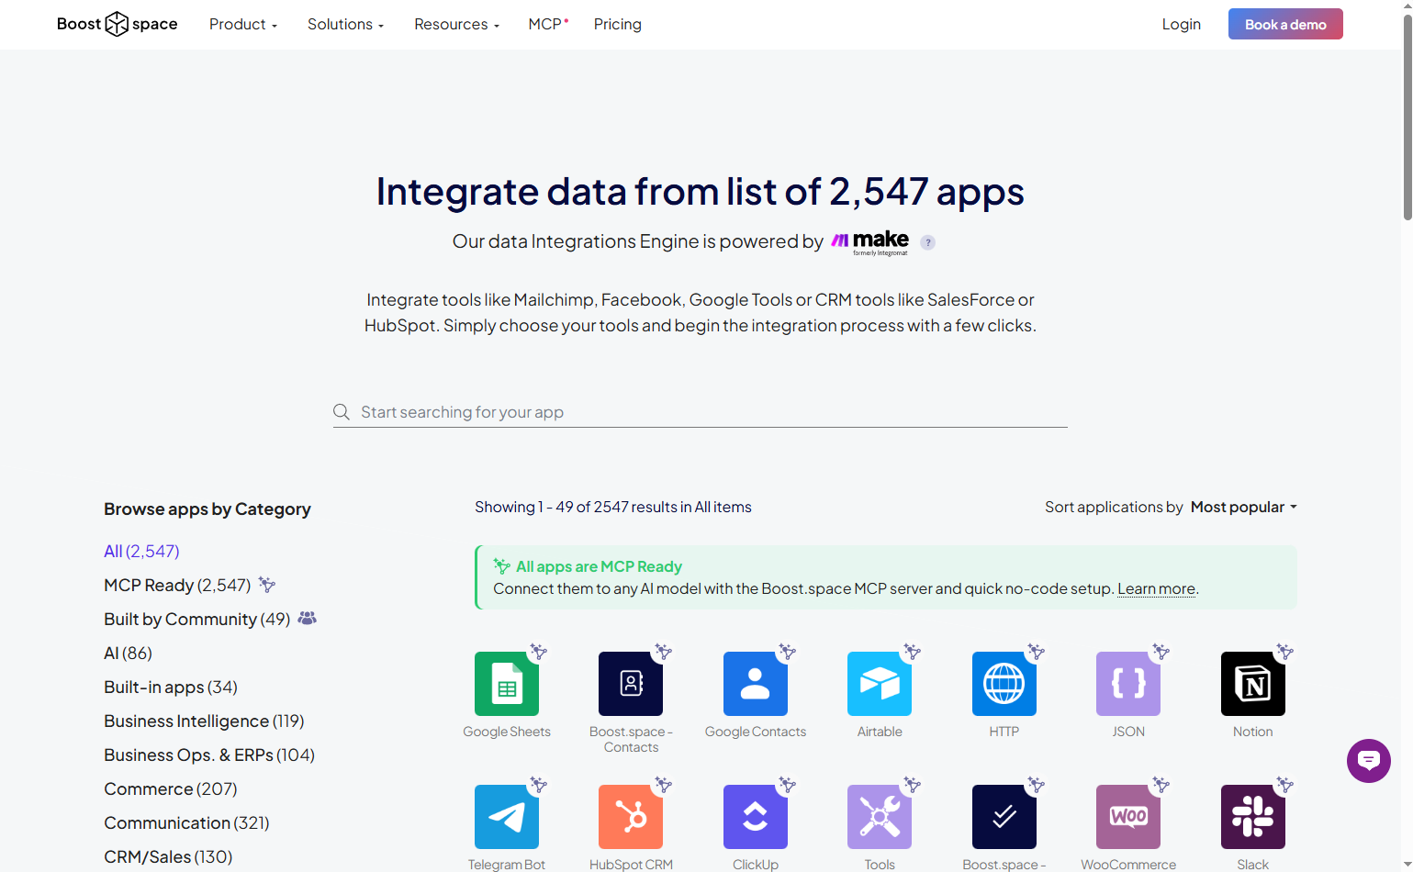This screenshot has height=872, width=1413.
Task: Follow the Learn more link
Action: [1156, 589]
